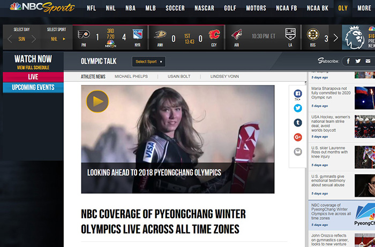Open the Lindsey Vonn news link

(x=224, y=76)
